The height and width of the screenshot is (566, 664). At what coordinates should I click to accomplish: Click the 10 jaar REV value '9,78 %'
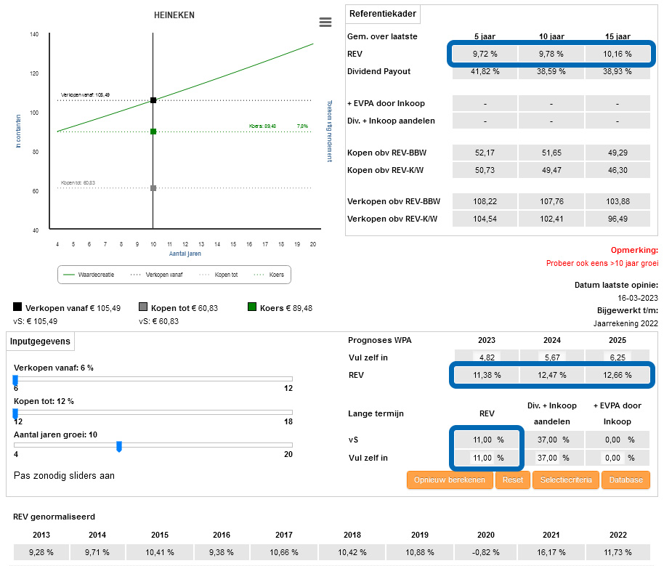click(x=551, y=54)
